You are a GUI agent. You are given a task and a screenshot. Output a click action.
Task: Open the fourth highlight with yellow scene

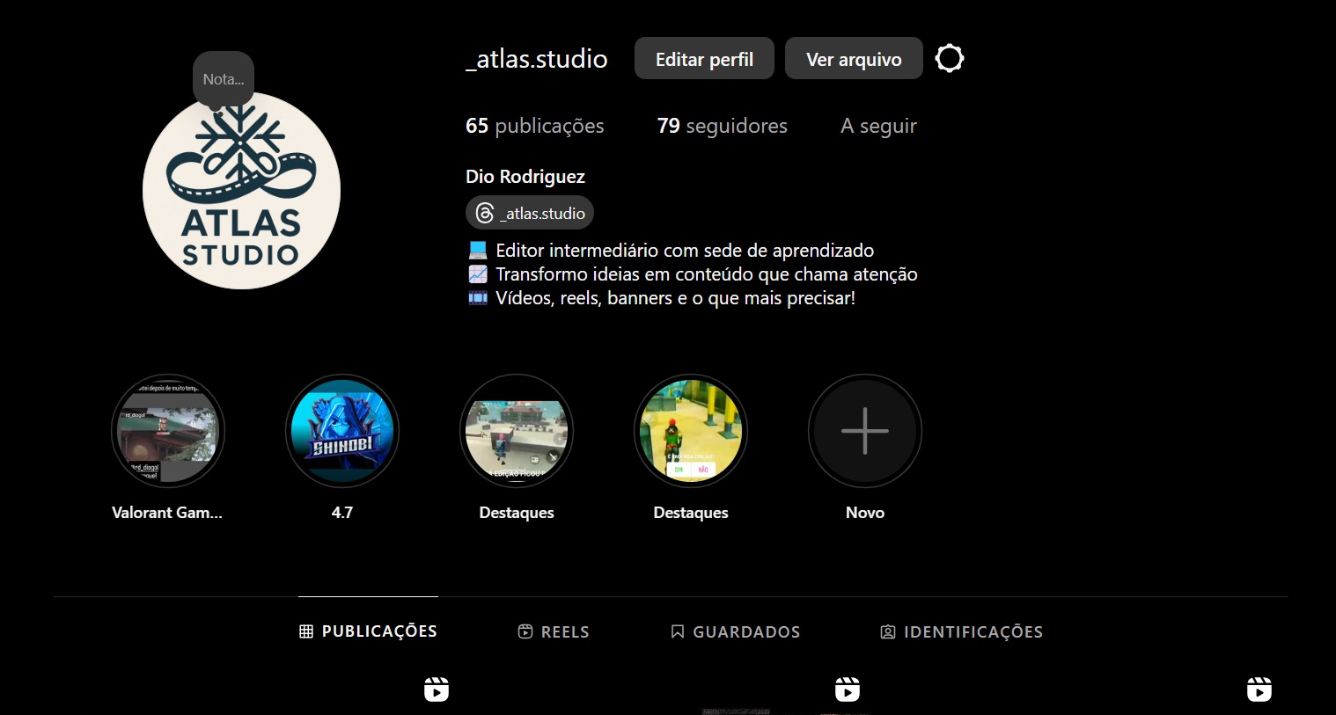(x=691, y=431)
